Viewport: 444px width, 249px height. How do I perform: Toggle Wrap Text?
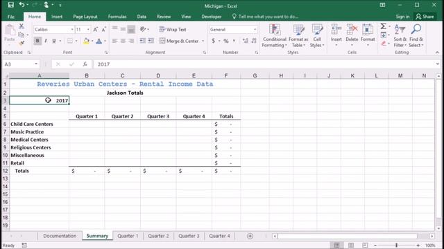click(173, 29)
